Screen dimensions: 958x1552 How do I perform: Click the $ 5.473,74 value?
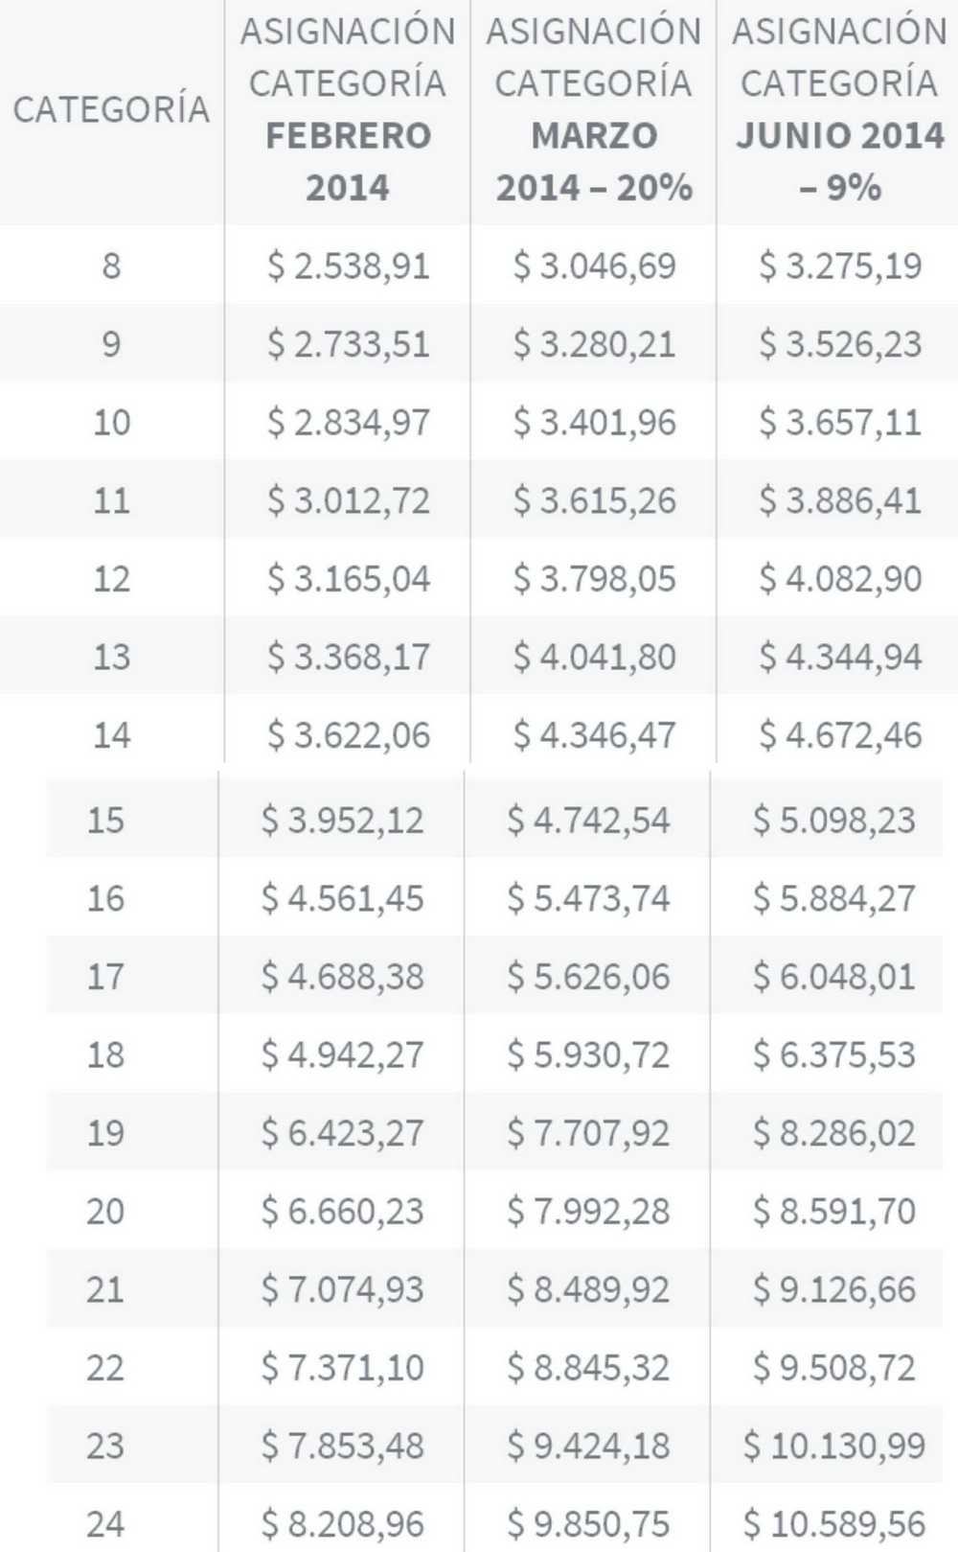588,898
